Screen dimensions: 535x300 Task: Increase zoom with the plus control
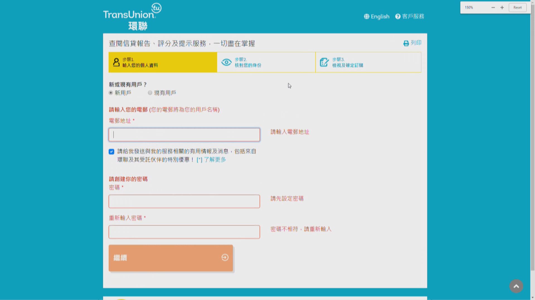pyautogui.click(x=502, y=7)
